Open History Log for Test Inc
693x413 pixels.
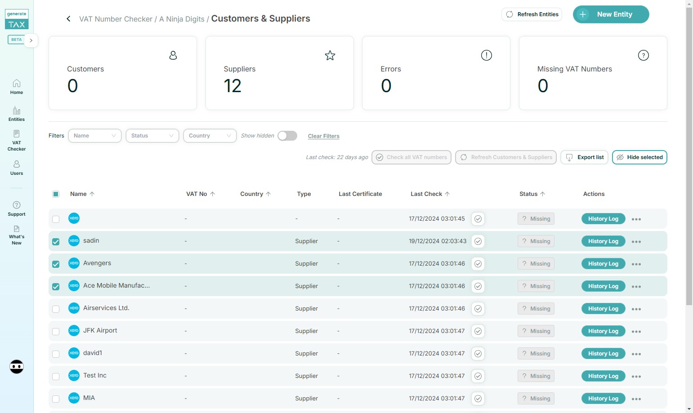pos(603,376)
